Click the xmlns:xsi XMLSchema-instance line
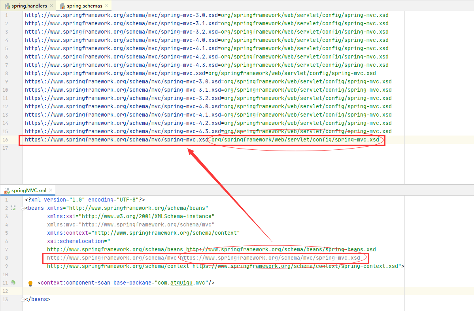Screen dimensions: 474x311 coord(130,217)
